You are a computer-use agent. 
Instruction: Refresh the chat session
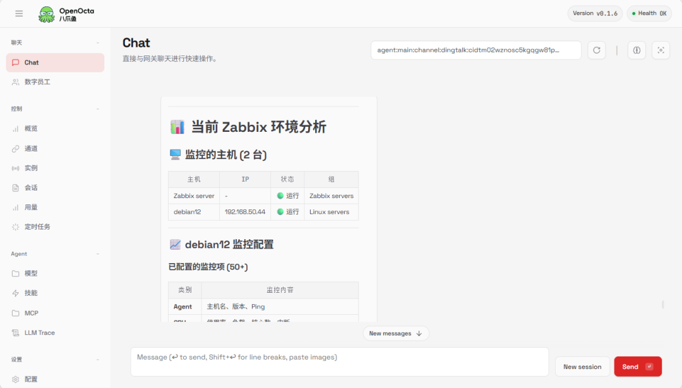coord(597,50)
